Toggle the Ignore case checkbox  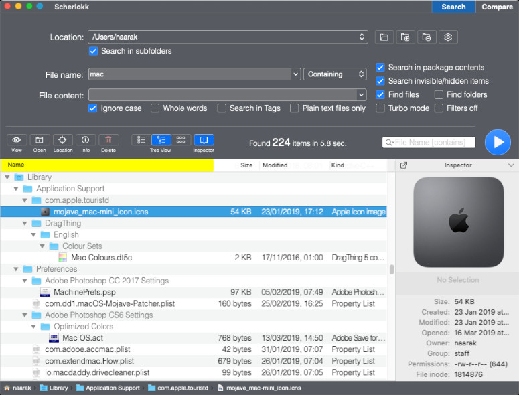92,108
